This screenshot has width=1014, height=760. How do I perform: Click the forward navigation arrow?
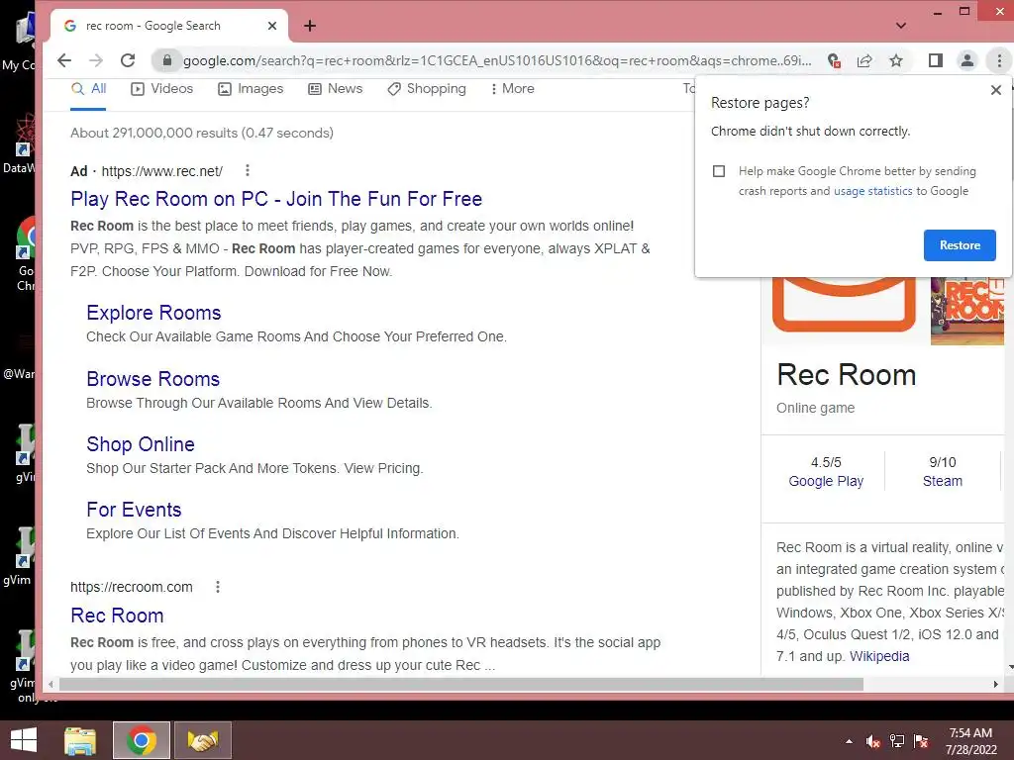pyautogui.click(x=96, y=60)
